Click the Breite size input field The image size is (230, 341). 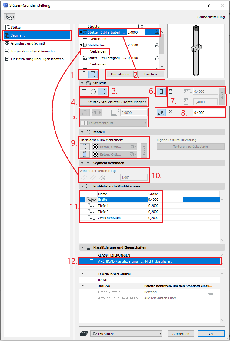[165, 200]
